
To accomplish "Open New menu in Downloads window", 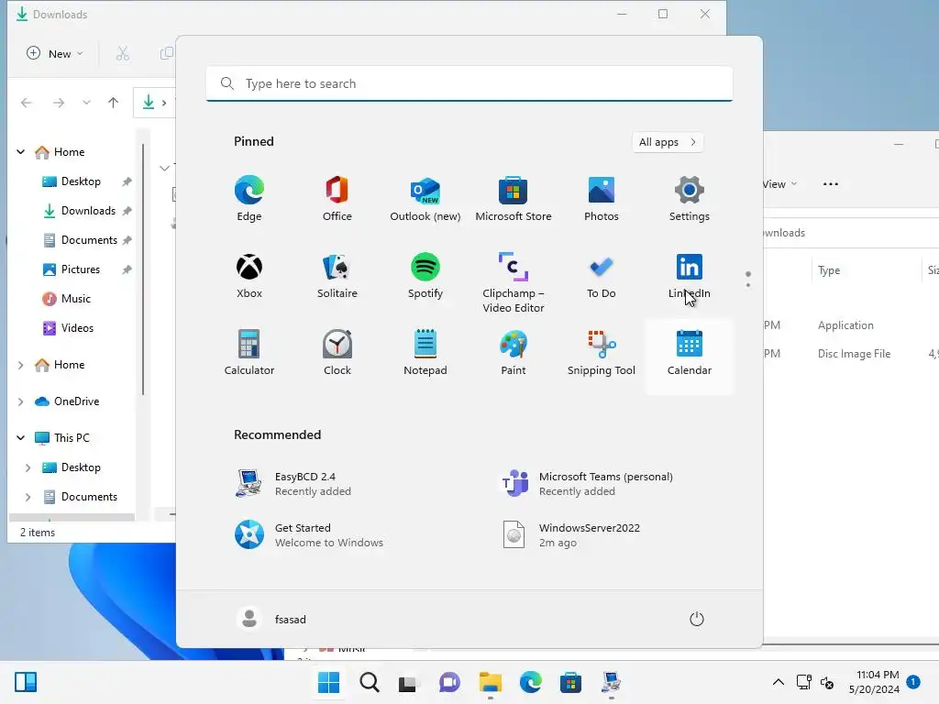I will pos(54,54).
